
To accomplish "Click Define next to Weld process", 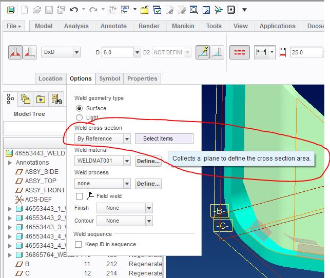I will point(148,184).
